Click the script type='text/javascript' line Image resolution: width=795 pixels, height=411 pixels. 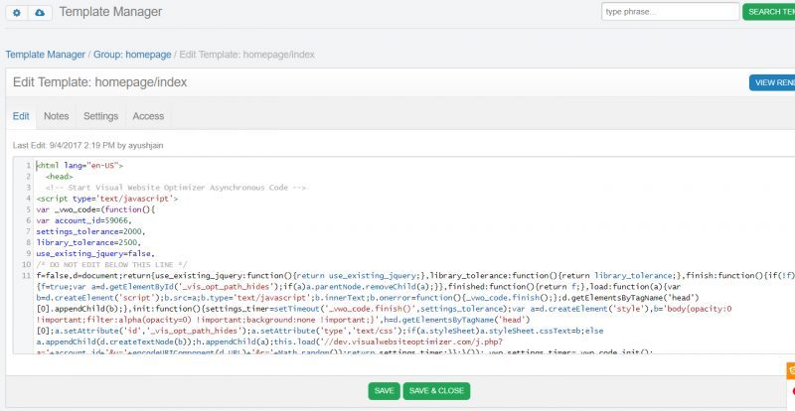coord(107,199)
